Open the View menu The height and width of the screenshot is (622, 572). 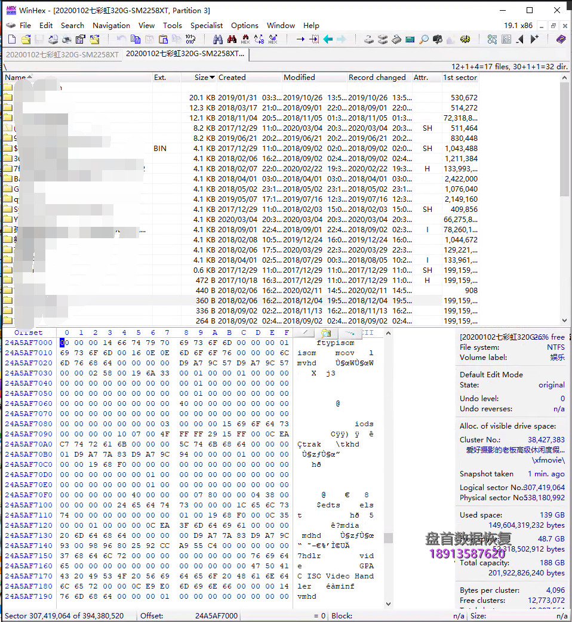(146, 26)
